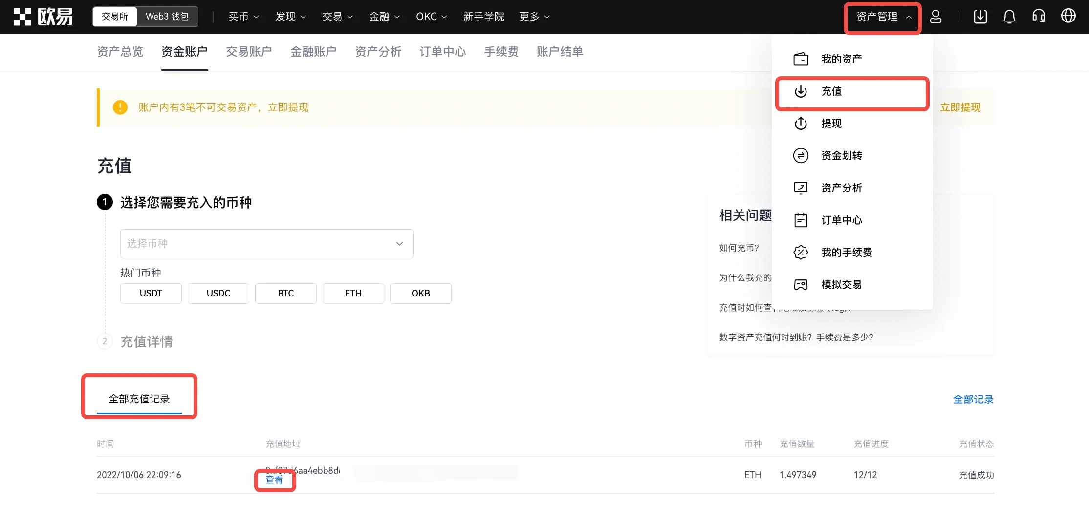Viewport: 1089px width, 508px height.
Task: Expand the 选择币种 currency dropdown
Action: [266, 244]
